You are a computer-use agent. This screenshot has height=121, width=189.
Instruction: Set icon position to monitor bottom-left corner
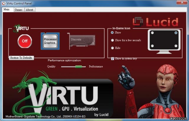(x=152, y=46)
